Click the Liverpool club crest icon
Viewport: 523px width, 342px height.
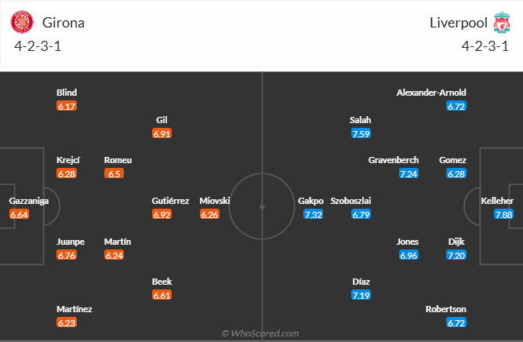point(503,23)
